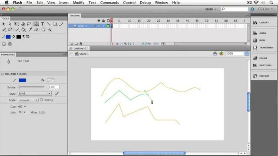278x156 pixels.
Task: Open the Transform panel
Action: pos(263,48)
